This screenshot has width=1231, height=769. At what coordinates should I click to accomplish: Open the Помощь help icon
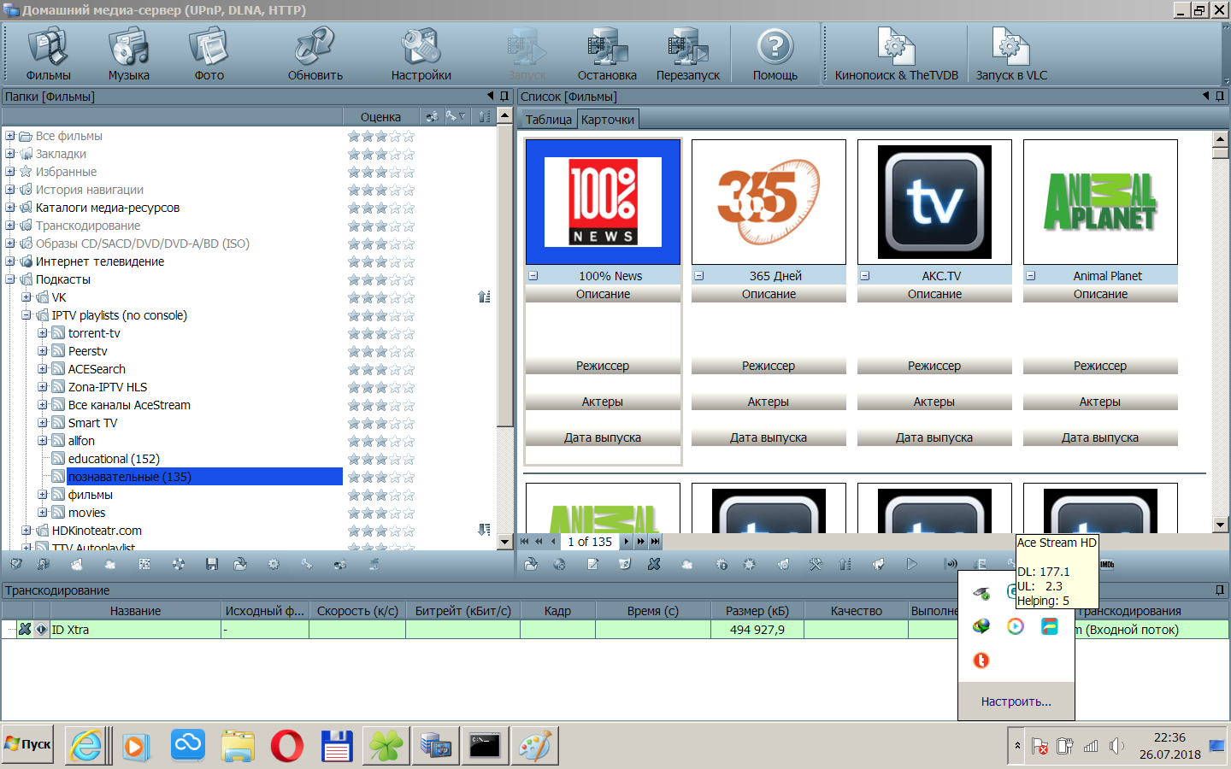(x=775, y=54)
